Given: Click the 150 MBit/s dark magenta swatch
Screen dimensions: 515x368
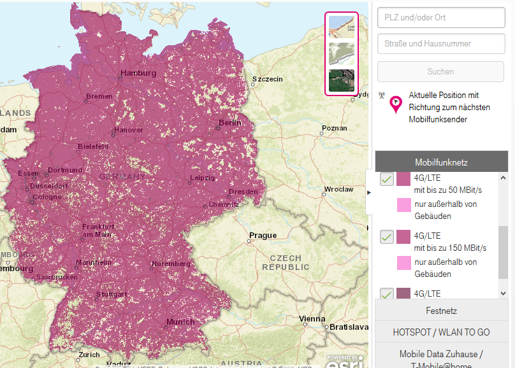Looking at the screenshot, I should (x=403, y=237).
